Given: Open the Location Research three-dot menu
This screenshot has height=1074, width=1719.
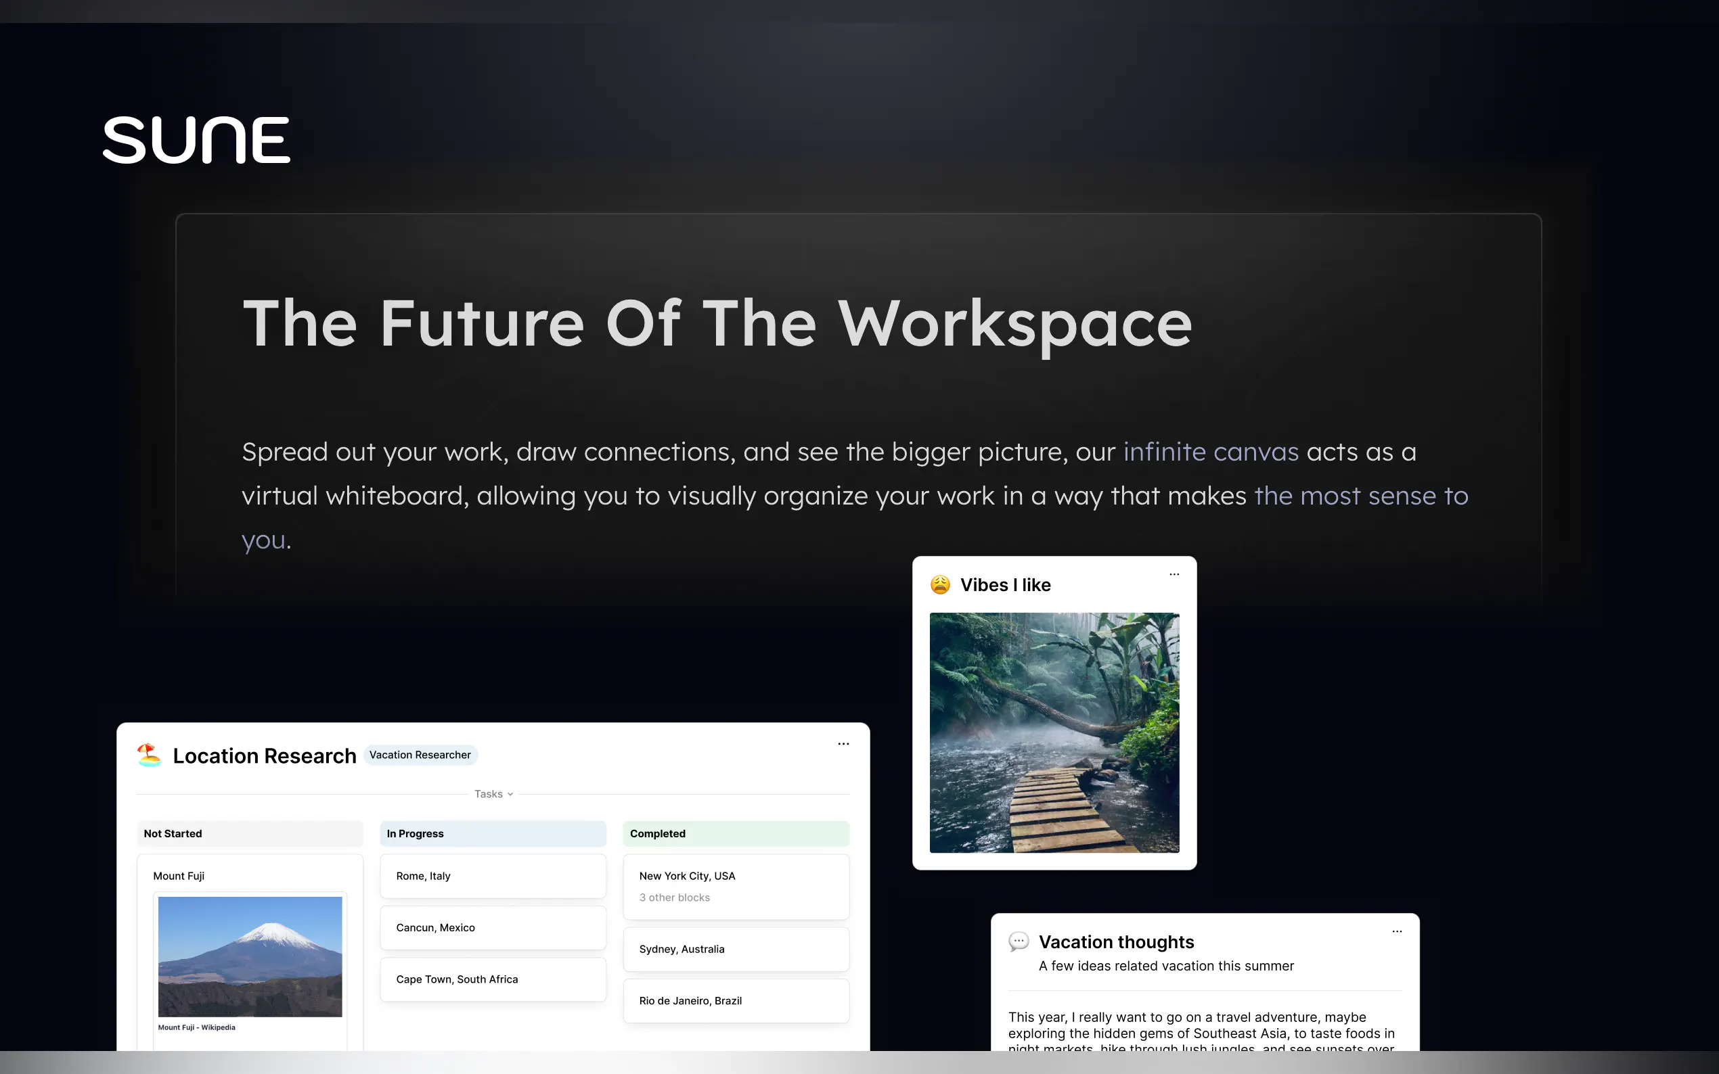Looking at the screenshot, I should pos(843,744).
